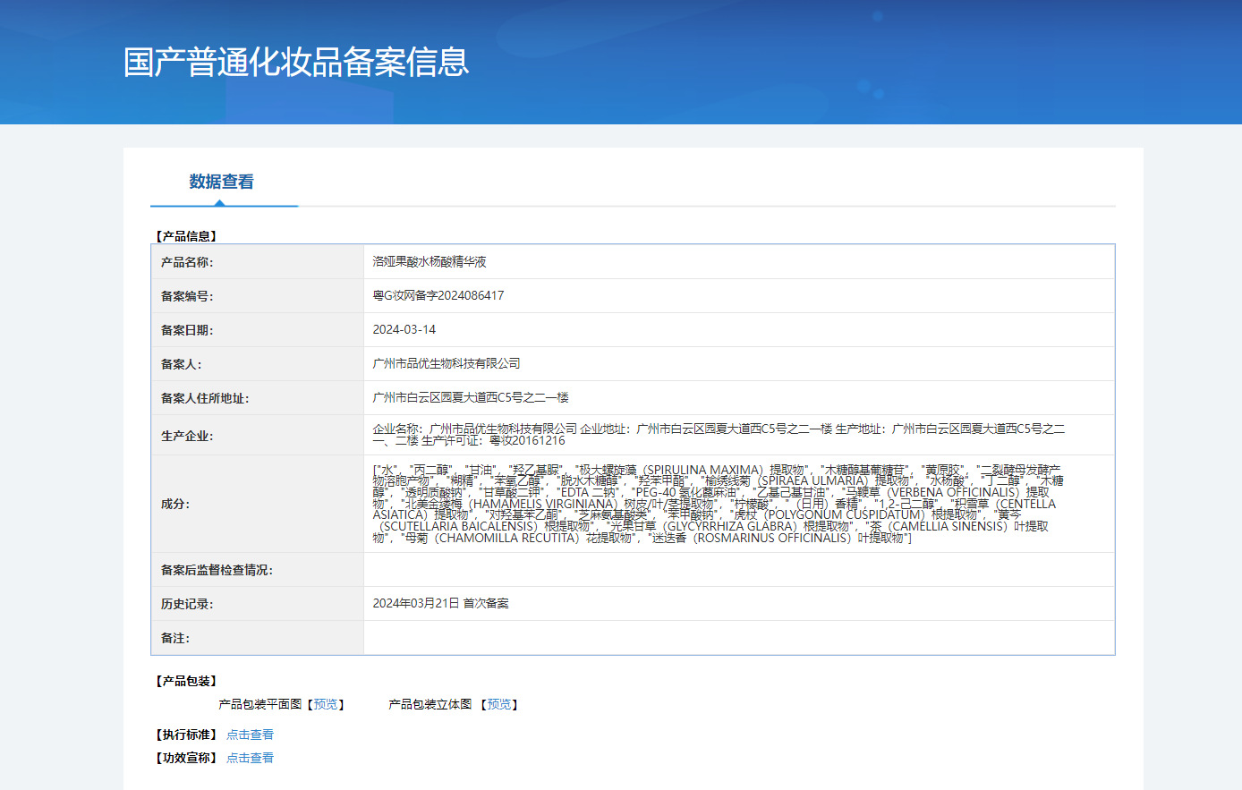Image resolution: width=1242 pixels, height=790 pixels.
Task: Click the 备案人住所地址 address value
Action: [x=471, y=397]
